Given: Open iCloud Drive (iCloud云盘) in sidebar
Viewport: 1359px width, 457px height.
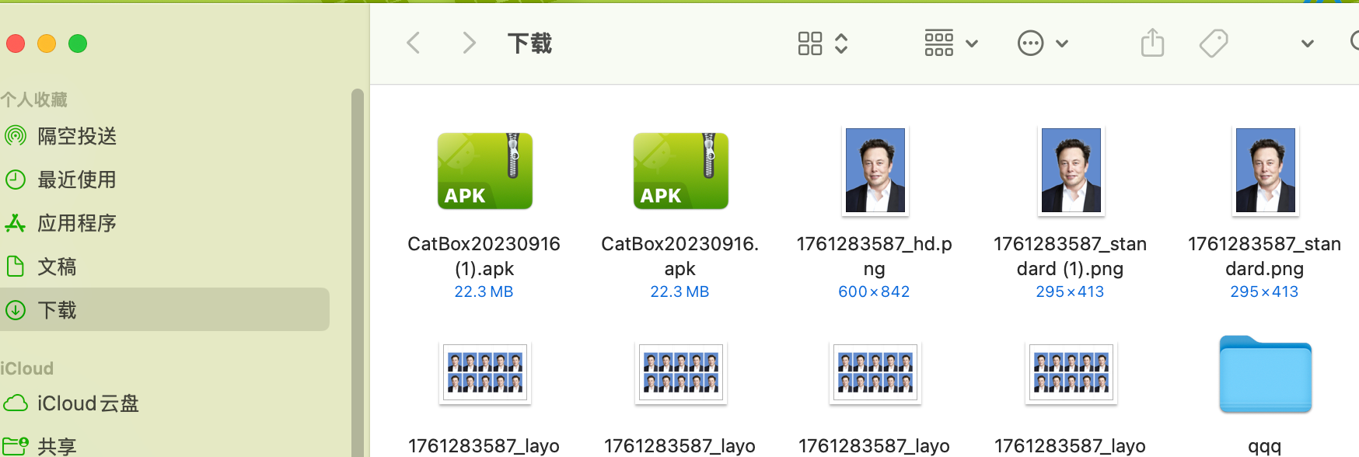Looking at the screenshot, I should (88, 403).
